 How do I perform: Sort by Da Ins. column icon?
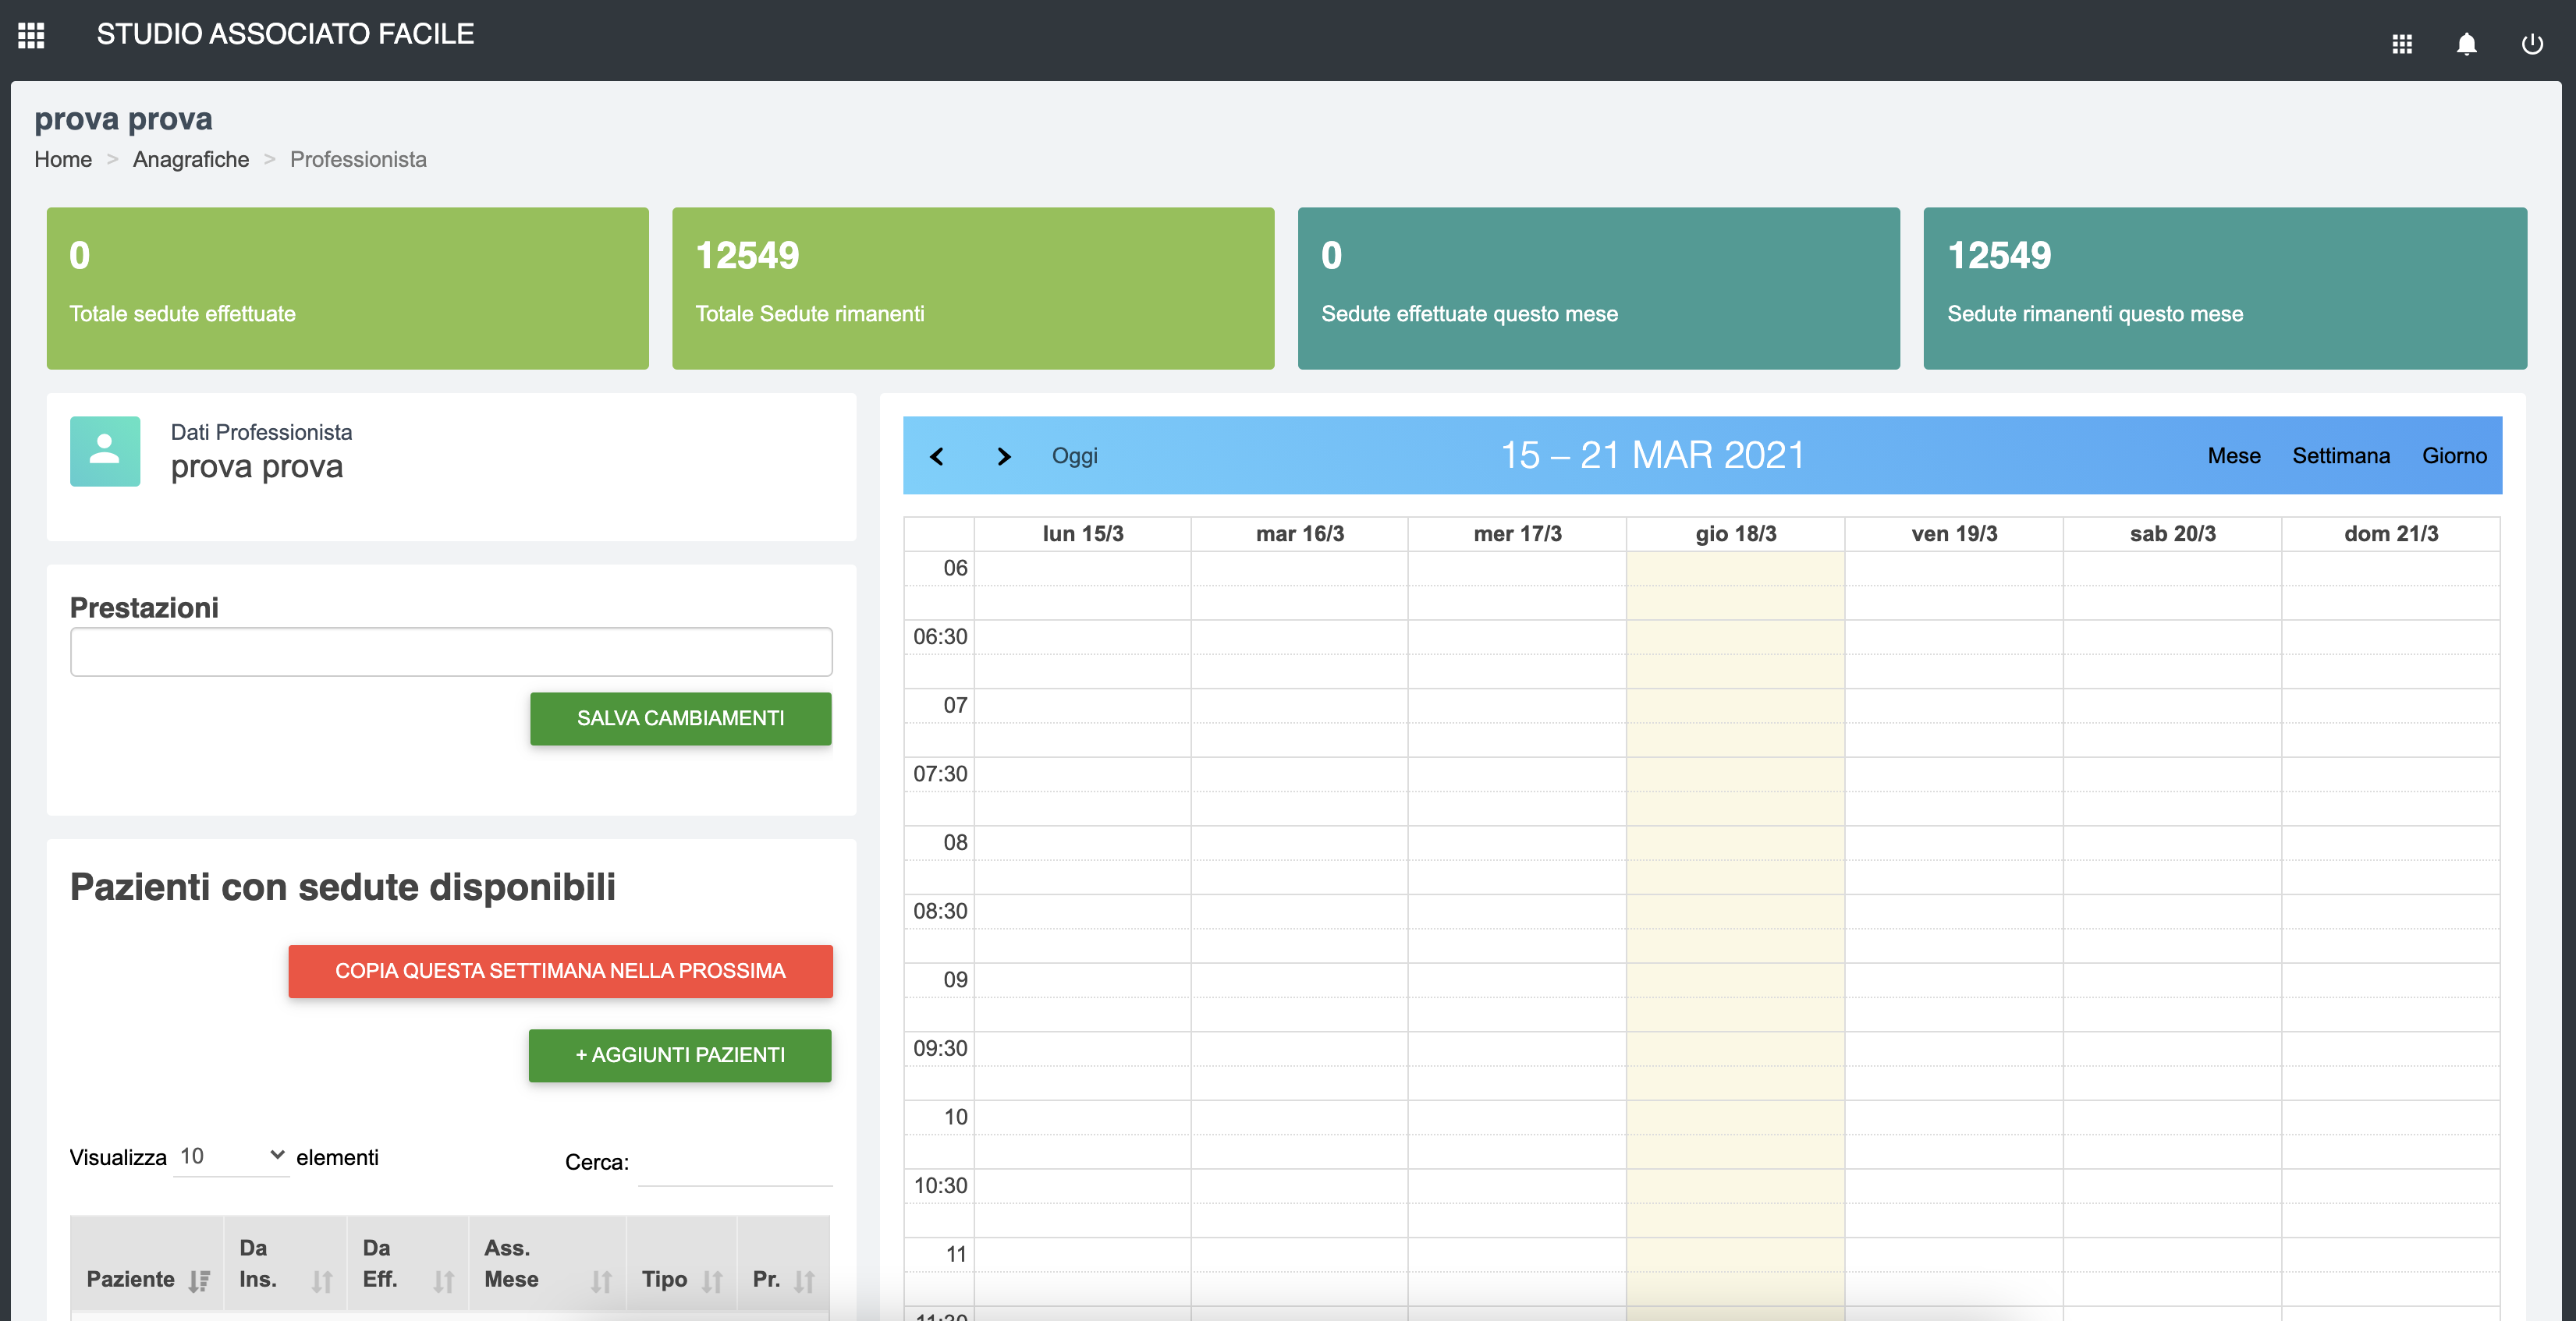(x=321, y=1280)
